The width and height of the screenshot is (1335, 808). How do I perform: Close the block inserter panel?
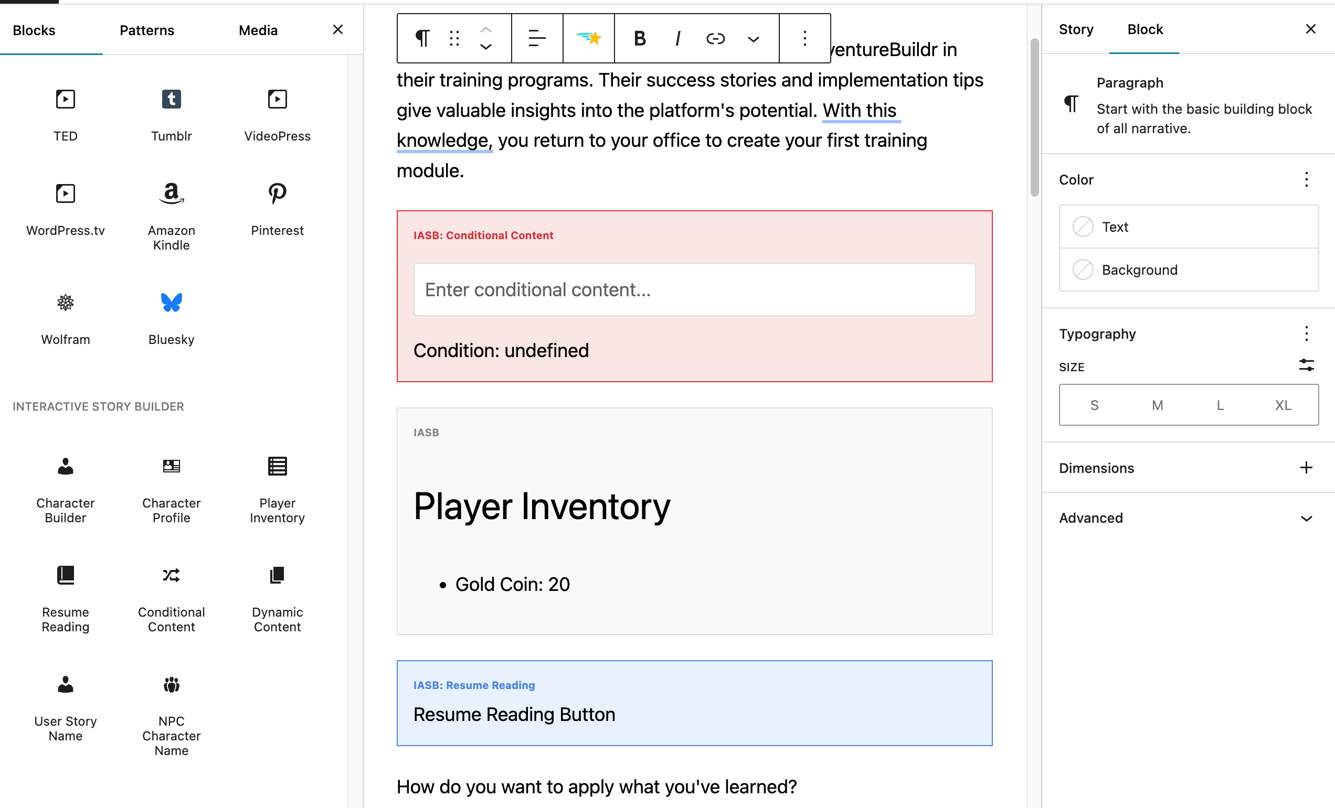pos(337,29)
